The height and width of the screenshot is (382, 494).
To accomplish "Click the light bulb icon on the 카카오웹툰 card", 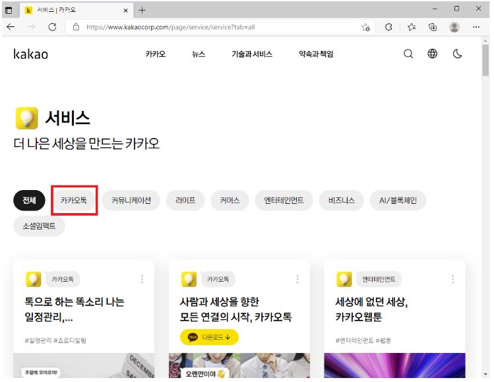I will point(344,279).
